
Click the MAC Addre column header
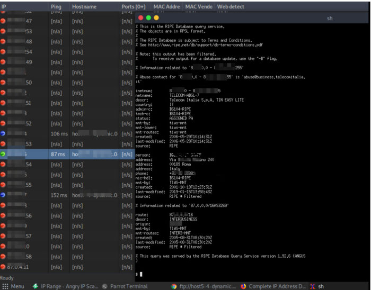167,6
